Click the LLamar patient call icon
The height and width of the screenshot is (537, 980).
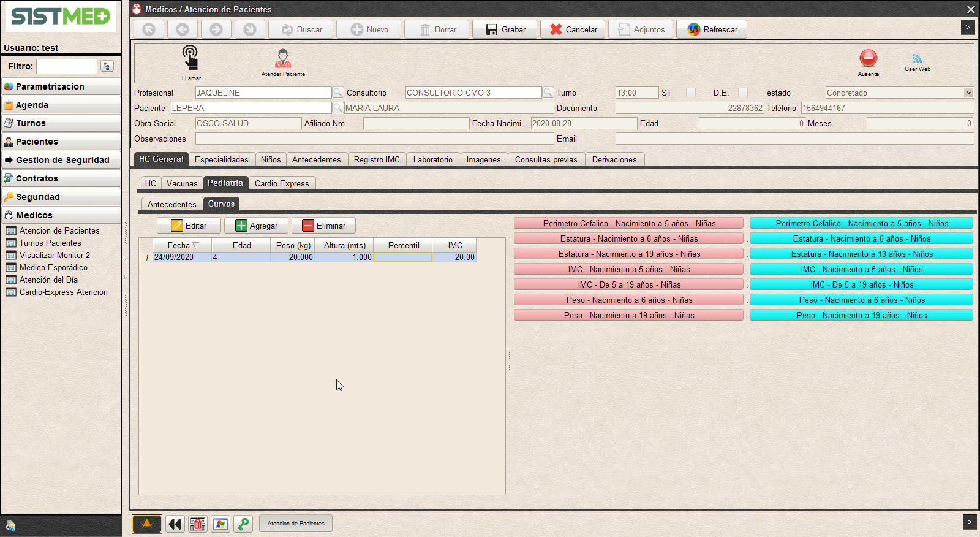pyautogui.click(x=190, y=59)
